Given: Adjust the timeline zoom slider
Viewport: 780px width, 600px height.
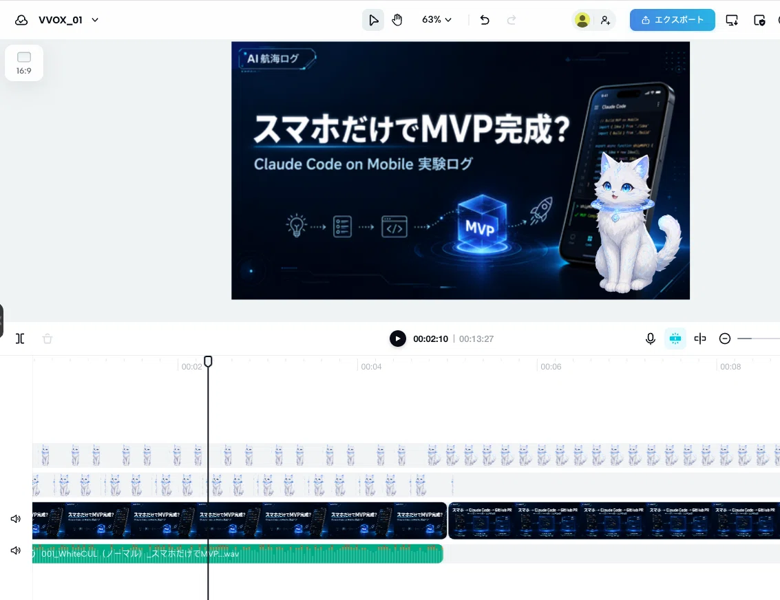Looking at the screenshot, I should 758,339.
